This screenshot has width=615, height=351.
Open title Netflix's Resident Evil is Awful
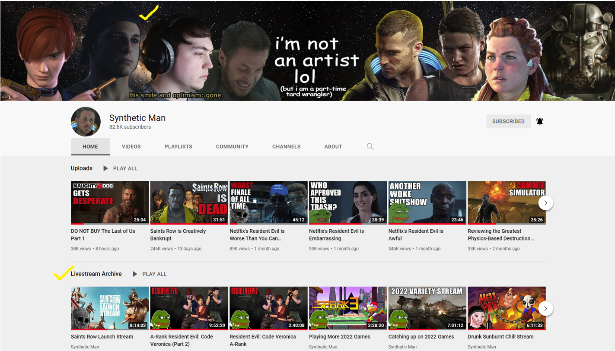click(x=416, y=235)
